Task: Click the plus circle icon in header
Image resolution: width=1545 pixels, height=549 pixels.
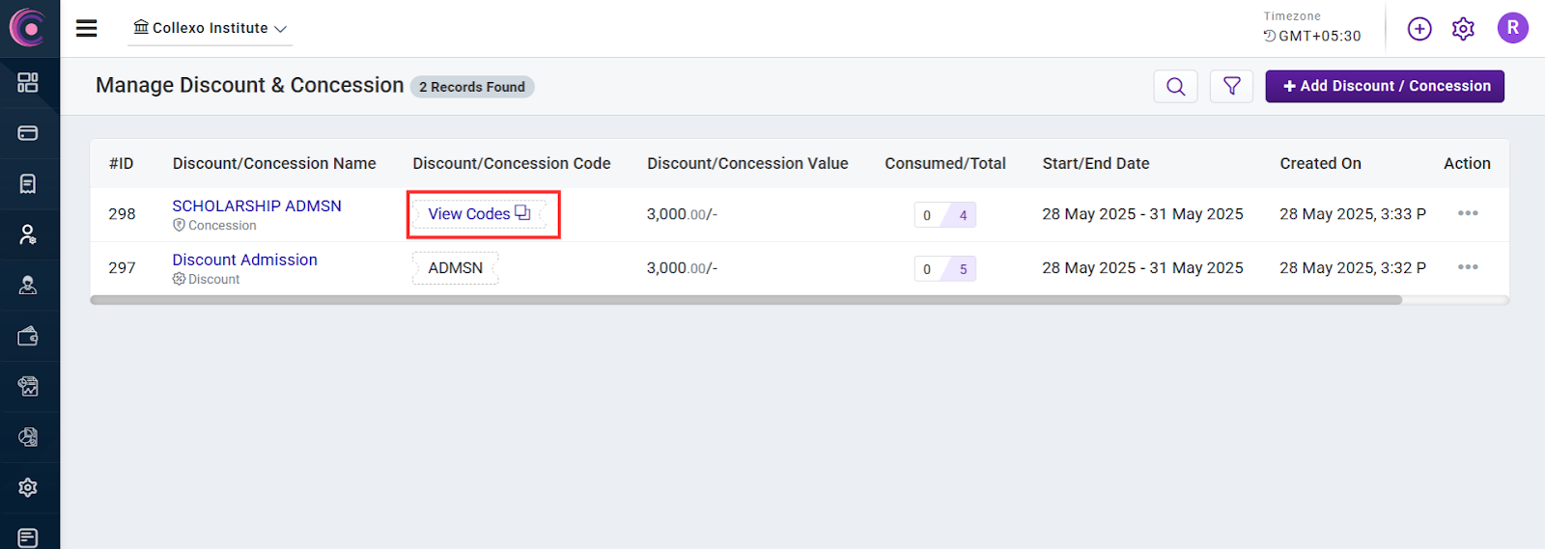Action: coord(1419,29)
